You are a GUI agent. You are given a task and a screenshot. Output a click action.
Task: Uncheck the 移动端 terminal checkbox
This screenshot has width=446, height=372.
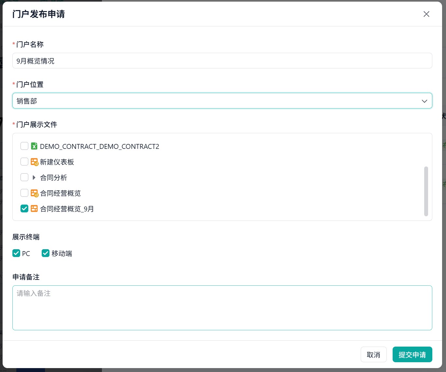(46, 253)
